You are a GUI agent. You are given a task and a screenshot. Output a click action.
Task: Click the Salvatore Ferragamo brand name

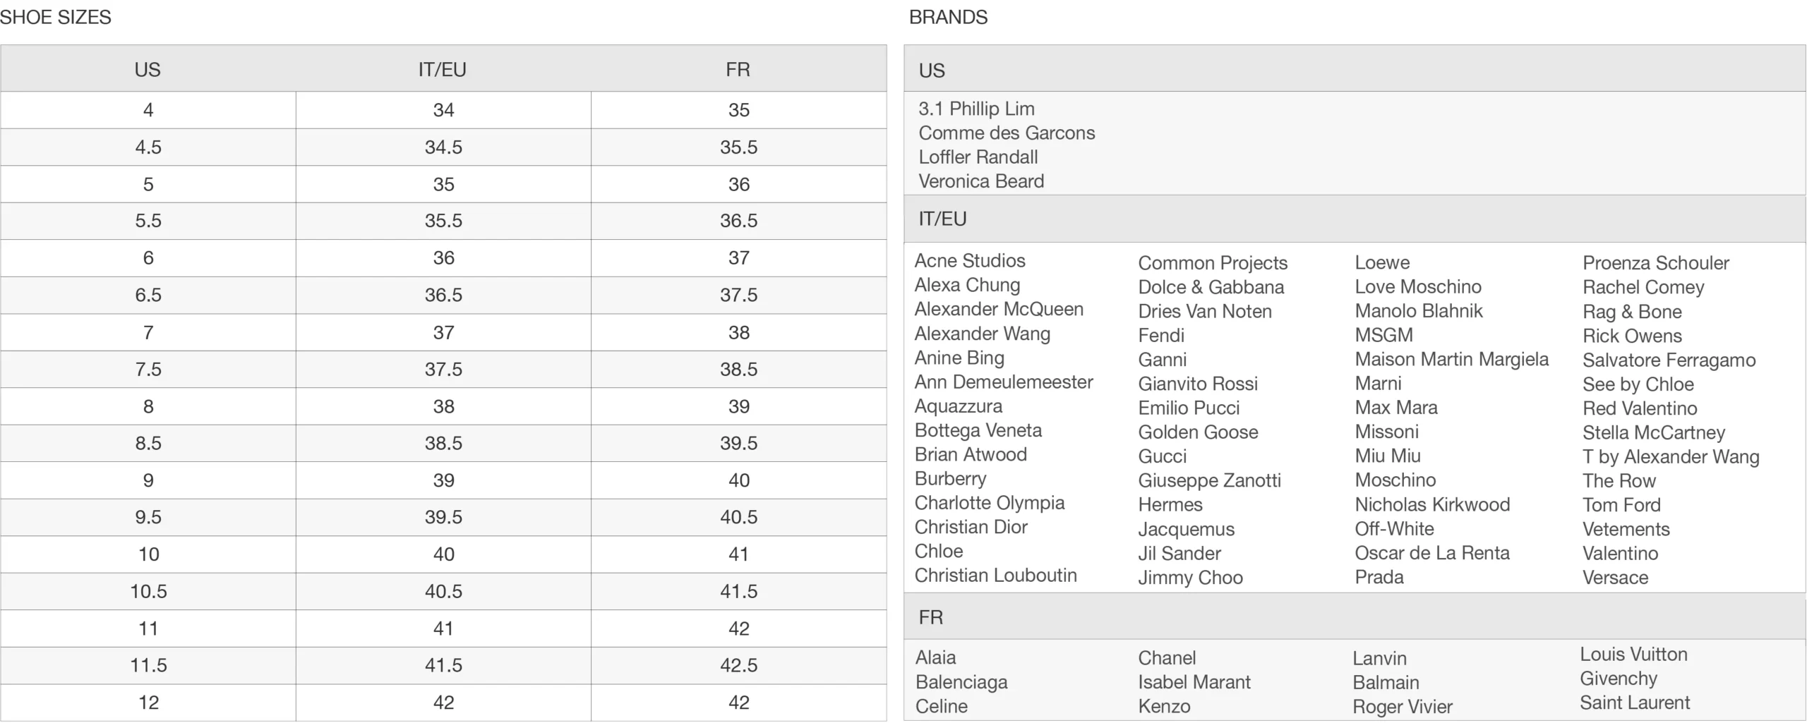1669,360
